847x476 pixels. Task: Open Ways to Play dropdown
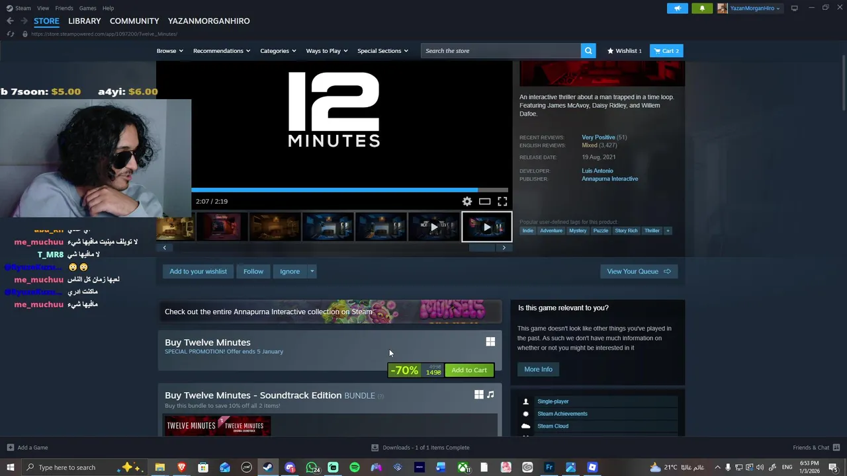pos(327,51)
